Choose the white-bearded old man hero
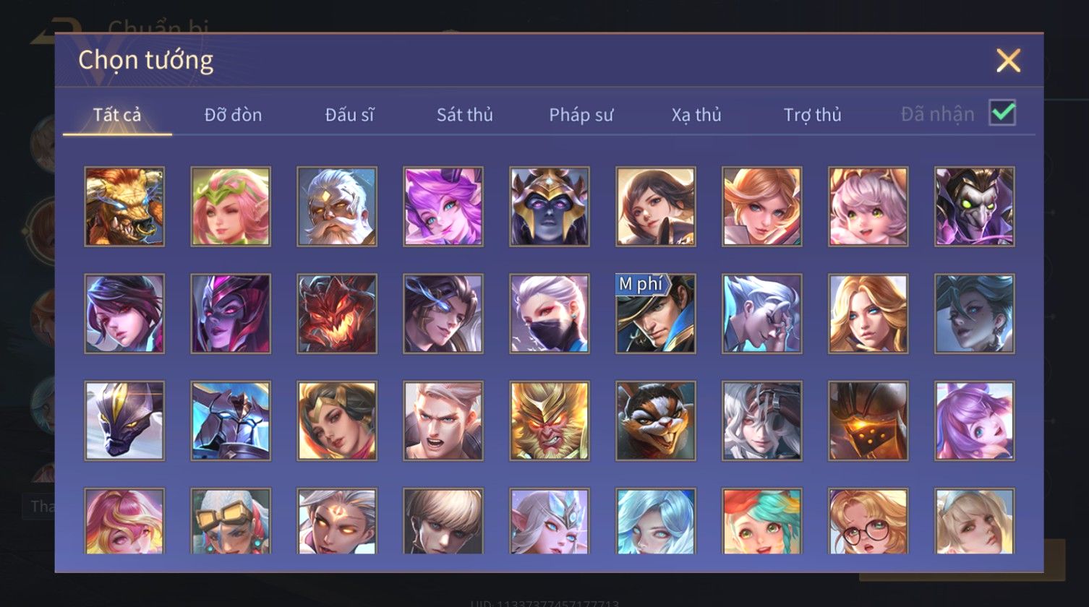Screen dimensions: 1089x607 point(337,207)
